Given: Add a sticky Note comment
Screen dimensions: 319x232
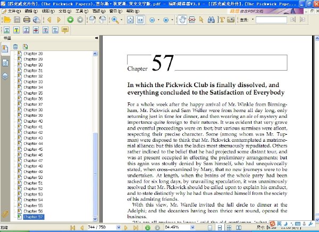Looking at the screenshot, I should click(x=65, y=30).
